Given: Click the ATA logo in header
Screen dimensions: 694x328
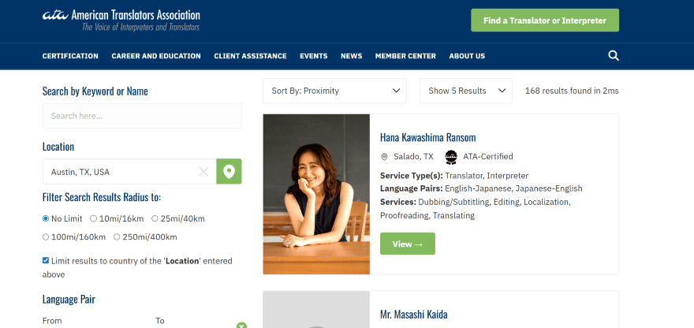Looking at the screenshot, I should 121,20.
